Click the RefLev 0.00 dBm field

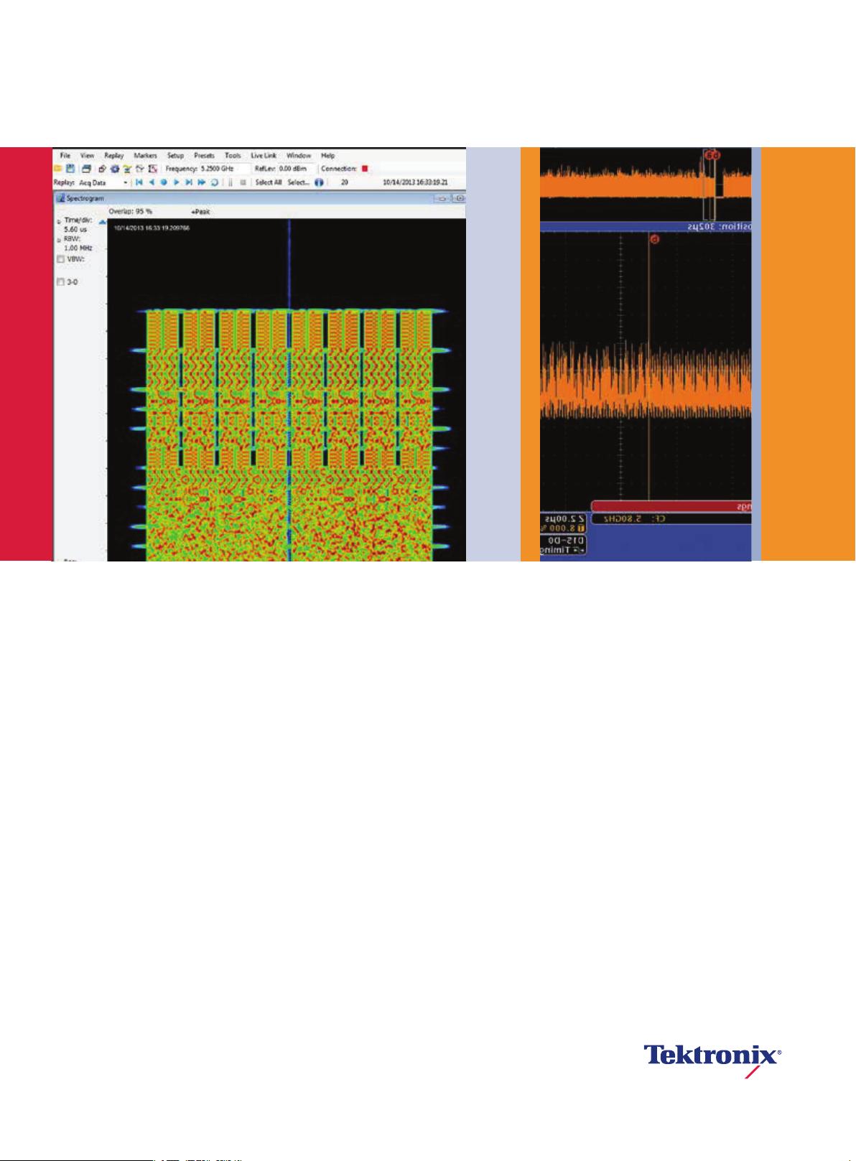(x=296, y=169)
